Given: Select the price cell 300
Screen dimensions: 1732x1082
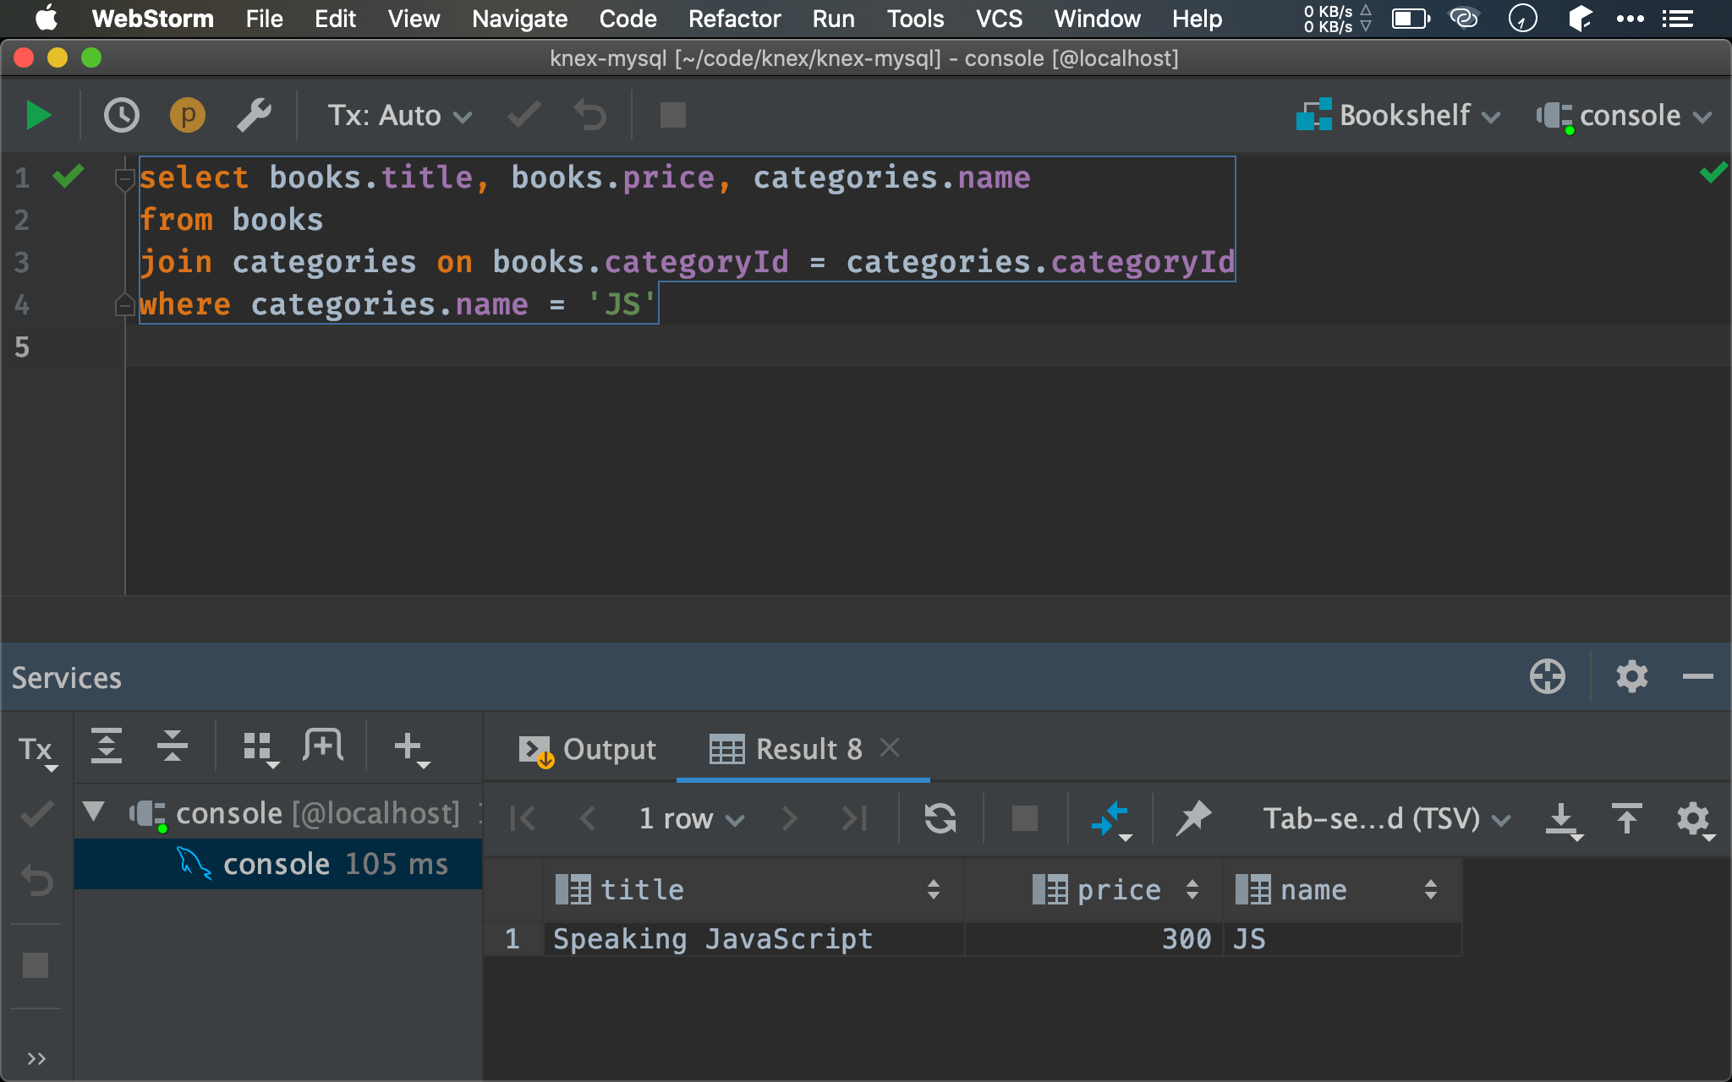Looking at the screenshot, I should 1094,939.
